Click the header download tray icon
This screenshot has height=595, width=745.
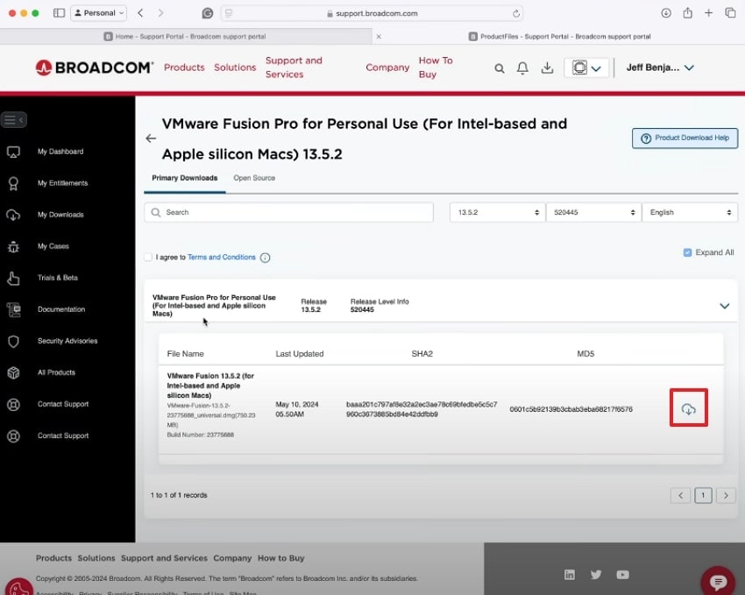pyautogui.click(x=547, y=67)
